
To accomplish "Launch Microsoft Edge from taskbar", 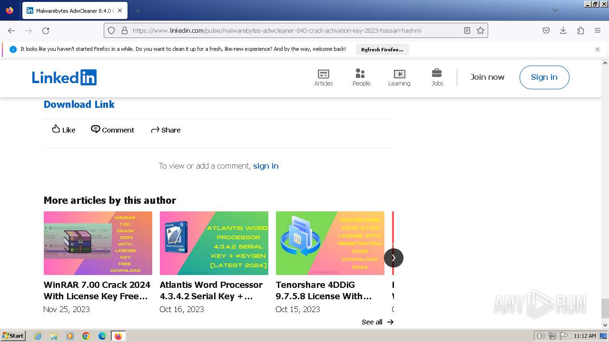I will click(102, 336).
